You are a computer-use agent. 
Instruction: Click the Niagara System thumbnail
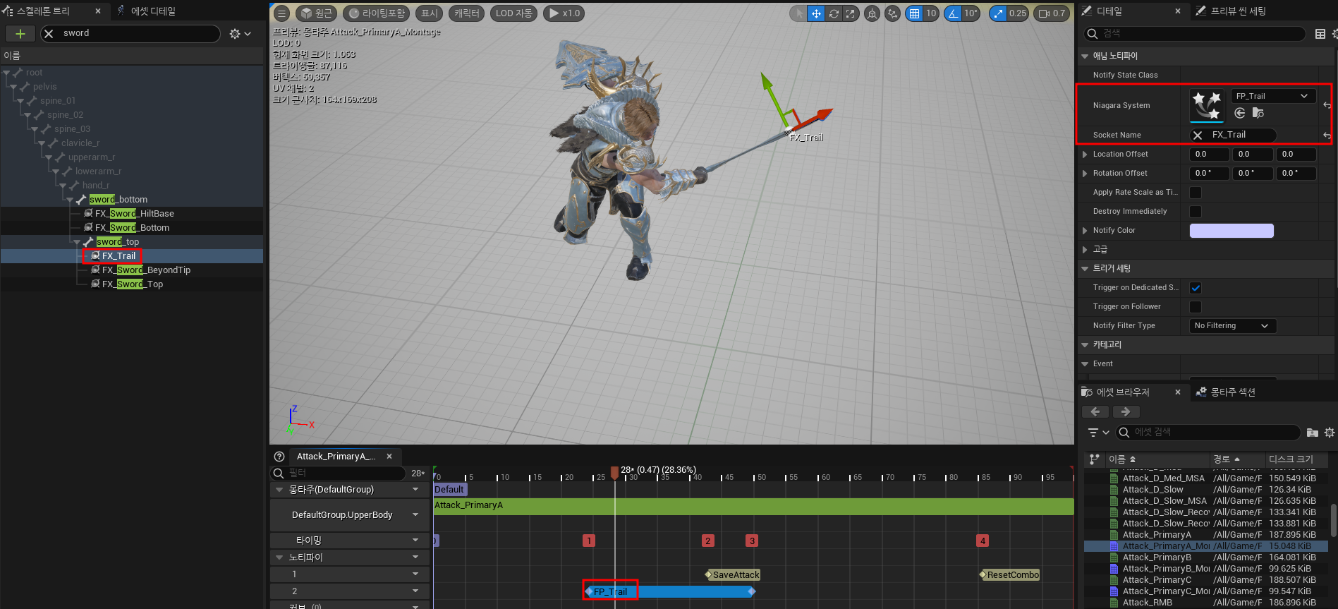1207,106
